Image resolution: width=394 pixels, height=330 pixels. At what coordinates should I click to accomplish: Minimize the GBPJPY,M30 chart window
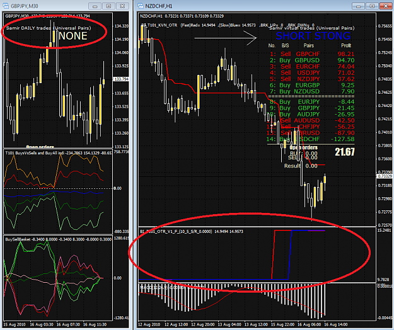(95, 6)
